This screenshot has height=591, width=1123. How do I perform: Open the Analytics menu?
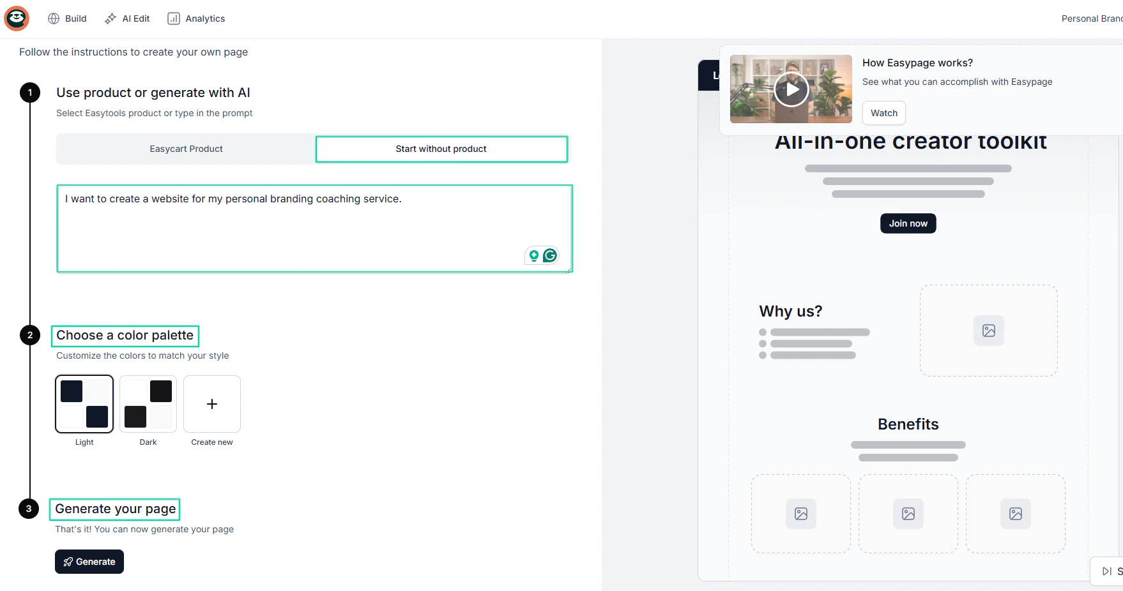(x=196, y=19)
